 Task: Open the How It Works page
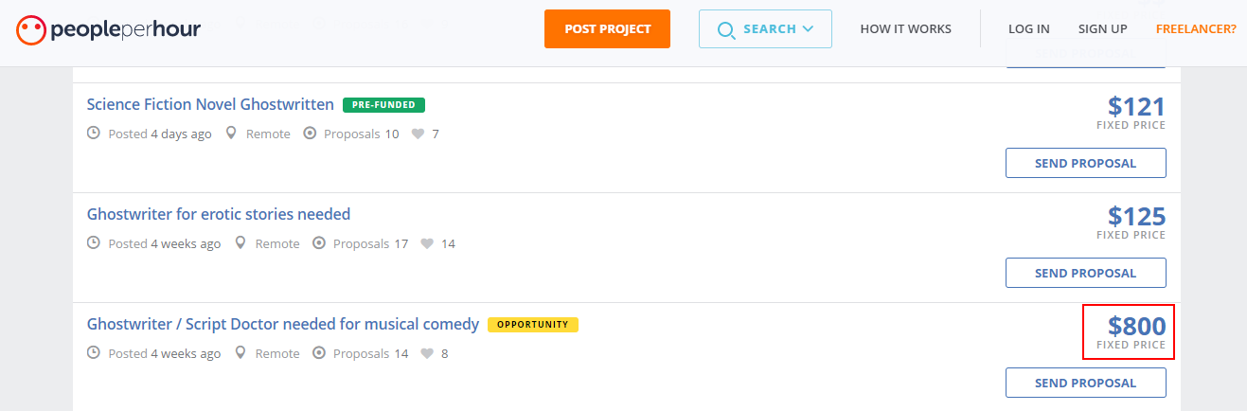905,29
